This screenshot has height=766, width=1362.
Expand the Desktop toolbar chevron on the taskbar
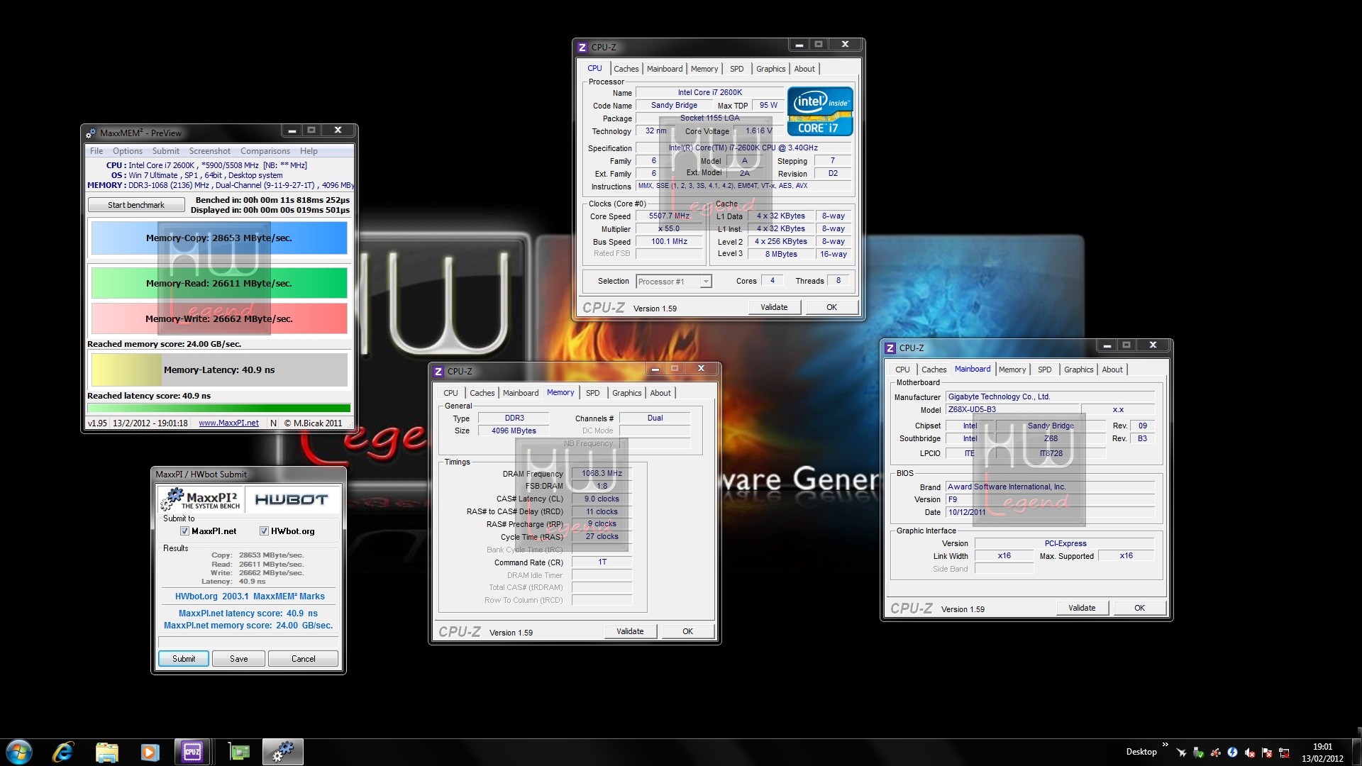[1165, 745]
